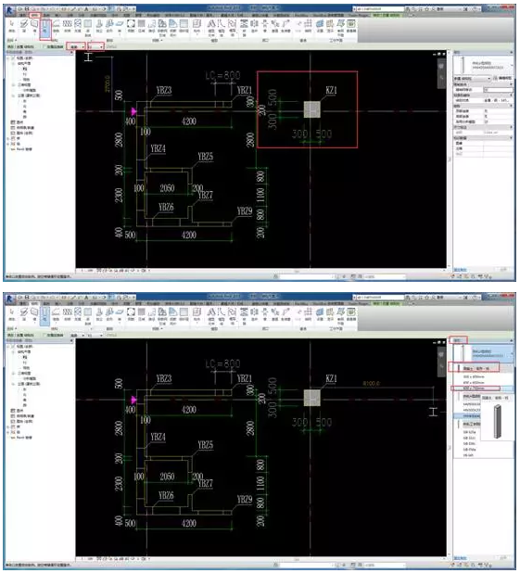Select the Modify arrow tool in top window
The image size is (520, 573).
tap(12, 26)
